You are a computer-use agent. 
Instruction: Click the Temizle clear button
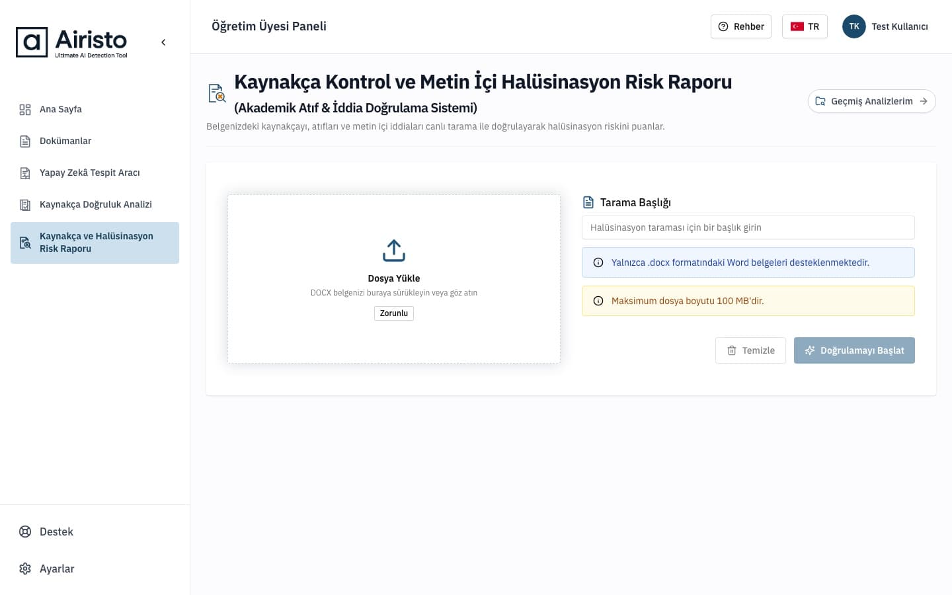pos(750,350)
